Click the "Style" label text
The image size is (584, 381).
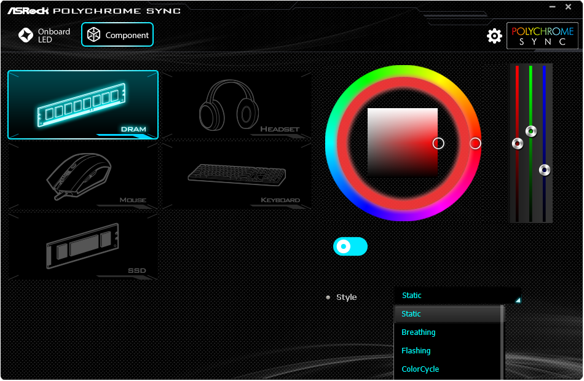[x=346, y=297]
